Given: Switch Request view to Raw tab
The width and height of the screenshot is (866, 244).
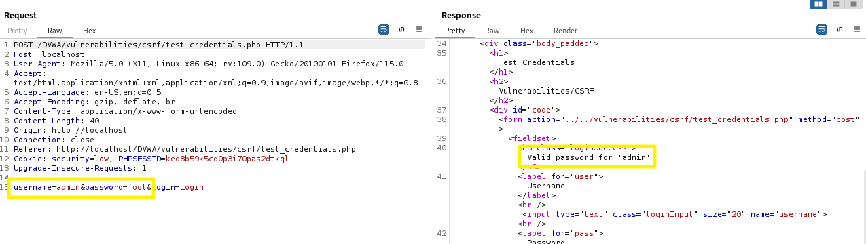Looking at the screenshot, I should click(x=55, y=30).
